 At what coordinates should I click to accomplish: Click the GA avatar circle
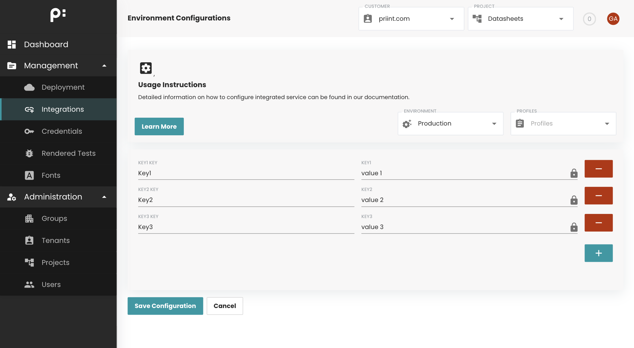[613, 19]
